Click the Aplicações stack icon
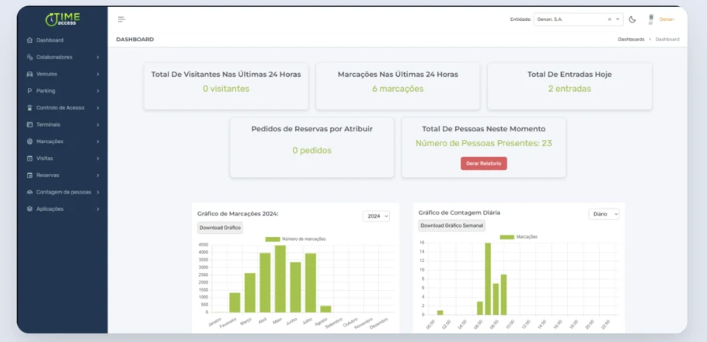The width and height of the screenshot is (707, 342). tap(30, 209)
